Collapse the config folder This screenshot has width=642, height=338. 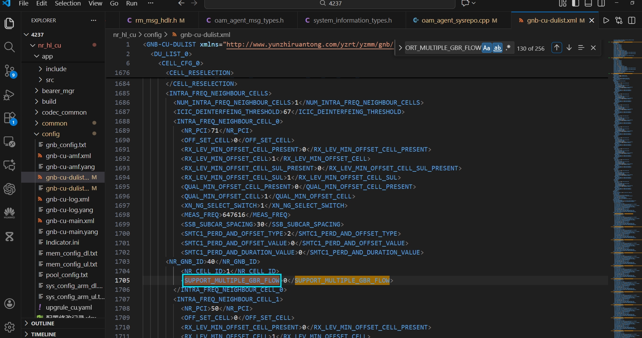[x=50, y=134]
